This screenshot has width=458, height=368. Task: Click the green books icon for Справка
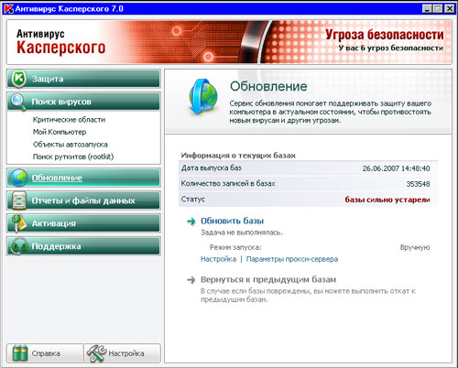tap(20, 353)
